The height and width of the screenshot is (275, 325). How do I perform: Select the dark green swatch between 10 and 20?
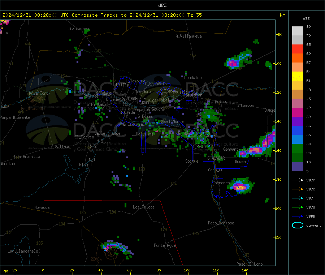click(x=298, y=157)
